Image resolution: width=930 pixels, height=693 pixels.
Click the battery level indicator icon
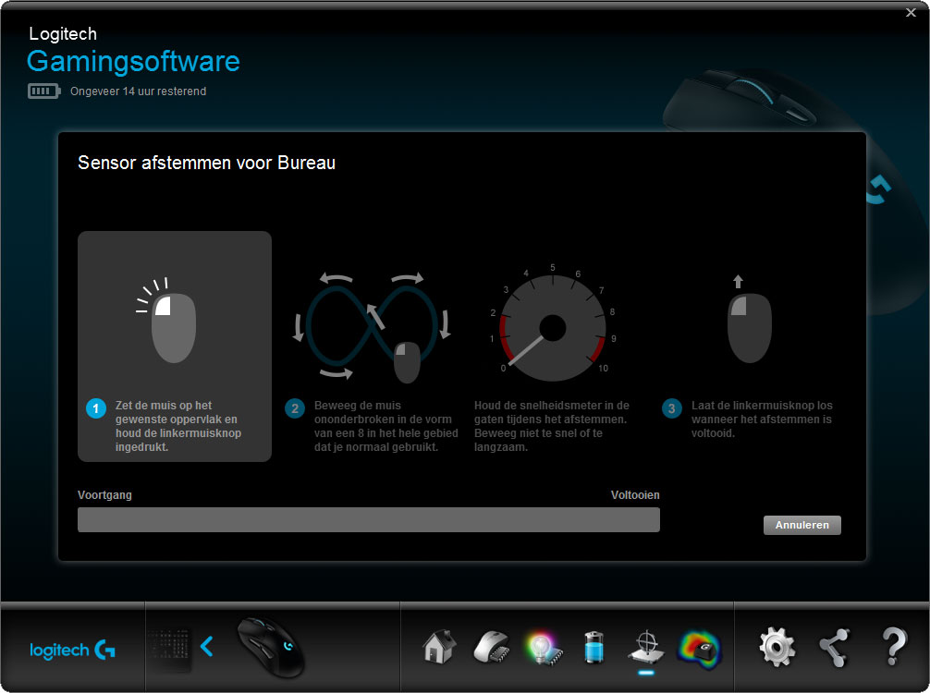[x=43, y=91]
